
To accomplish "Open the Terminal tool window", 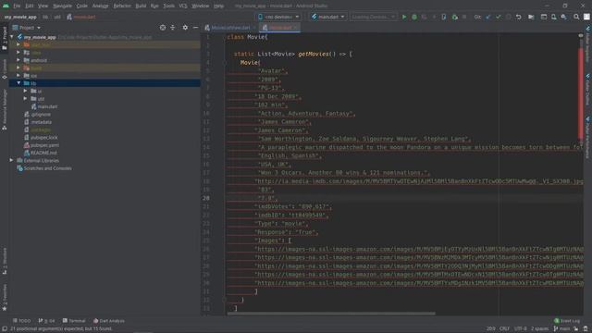I will click(74, 321).
